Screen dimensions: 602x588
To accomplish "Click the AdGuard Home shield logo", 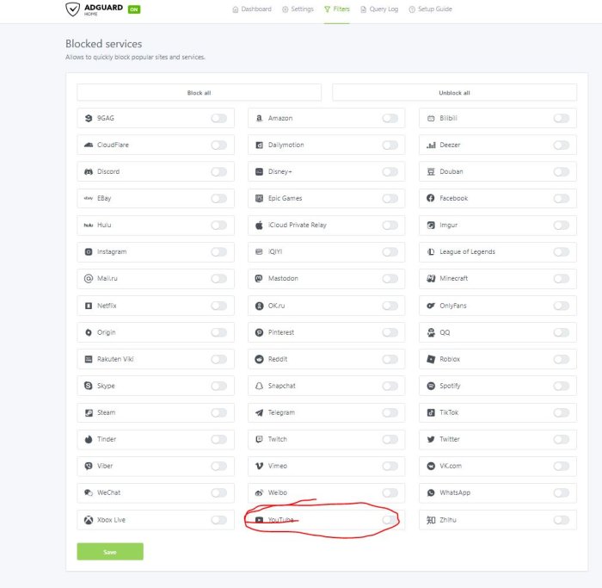I will (72, 9).
